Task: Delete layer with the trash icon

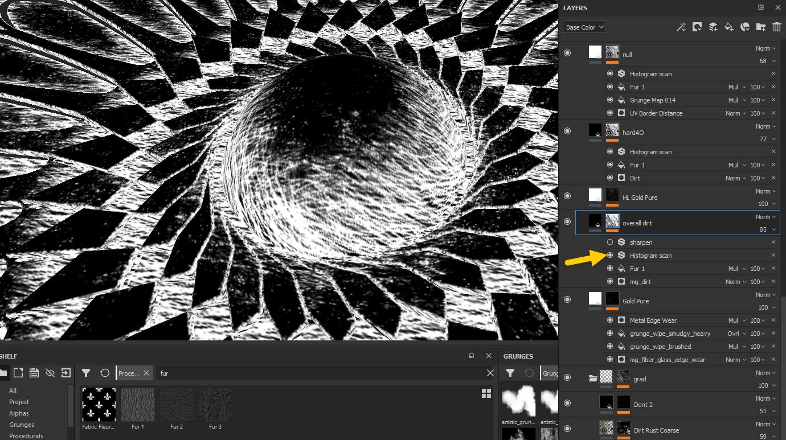Action: [776, 27]
